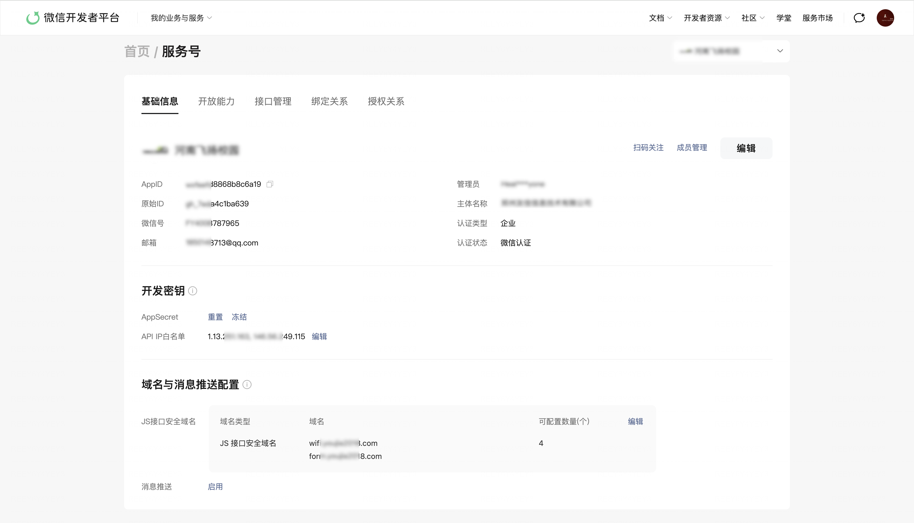The height and width of the screenshot is (523, 914).
Task: Open 学堂 in top navigation
Action: tap(784, 18)
